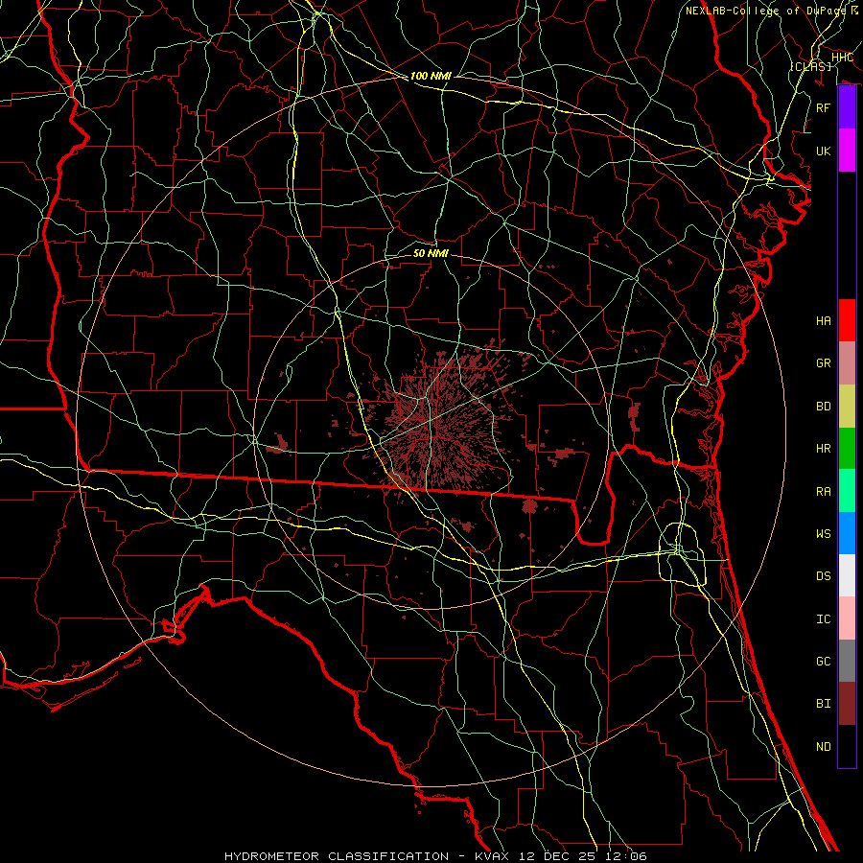
Task: Click the [CLAS] units label
Action: (x=810, y=66)
